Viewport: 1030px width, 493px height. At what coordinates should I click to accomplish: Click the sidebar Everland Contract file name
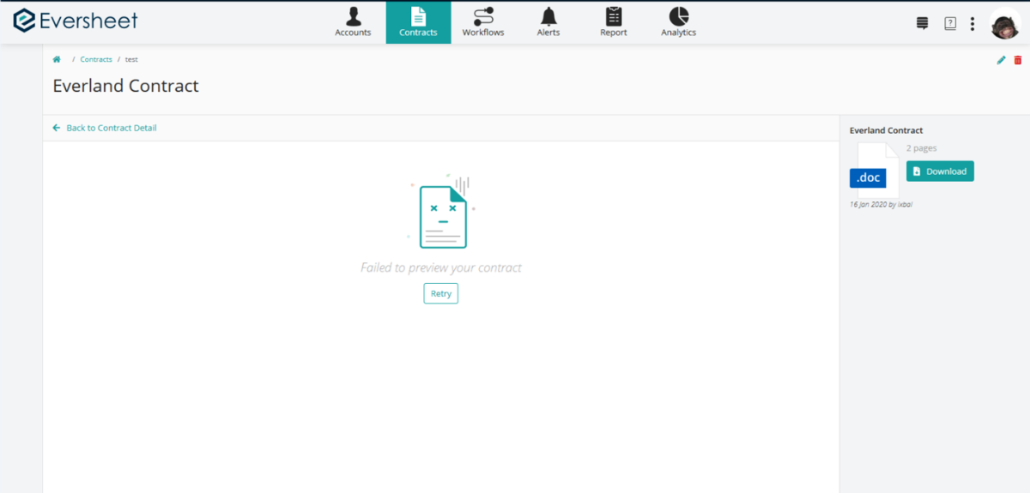[886, 130]
